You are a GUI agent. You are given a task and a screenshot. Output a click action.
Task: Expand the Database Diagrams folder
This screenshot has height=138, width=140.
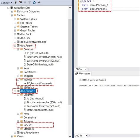pyautogui.click(x=12, y=11)
